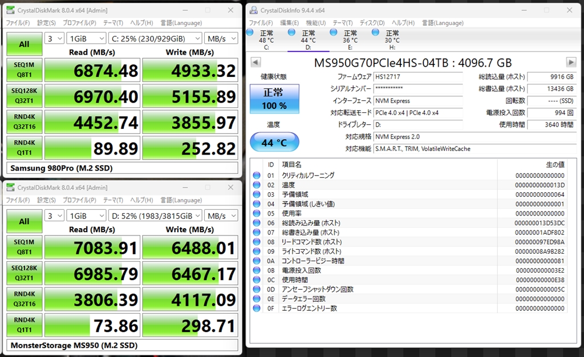Click the 総書込量 (ホスト) value 13436 GB
This screenshot has width=584, height=357.
(552, 88)
